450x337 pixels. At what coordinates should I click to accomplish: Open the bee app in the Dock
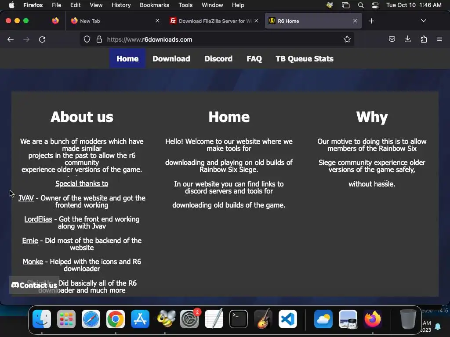click(166, 319)
